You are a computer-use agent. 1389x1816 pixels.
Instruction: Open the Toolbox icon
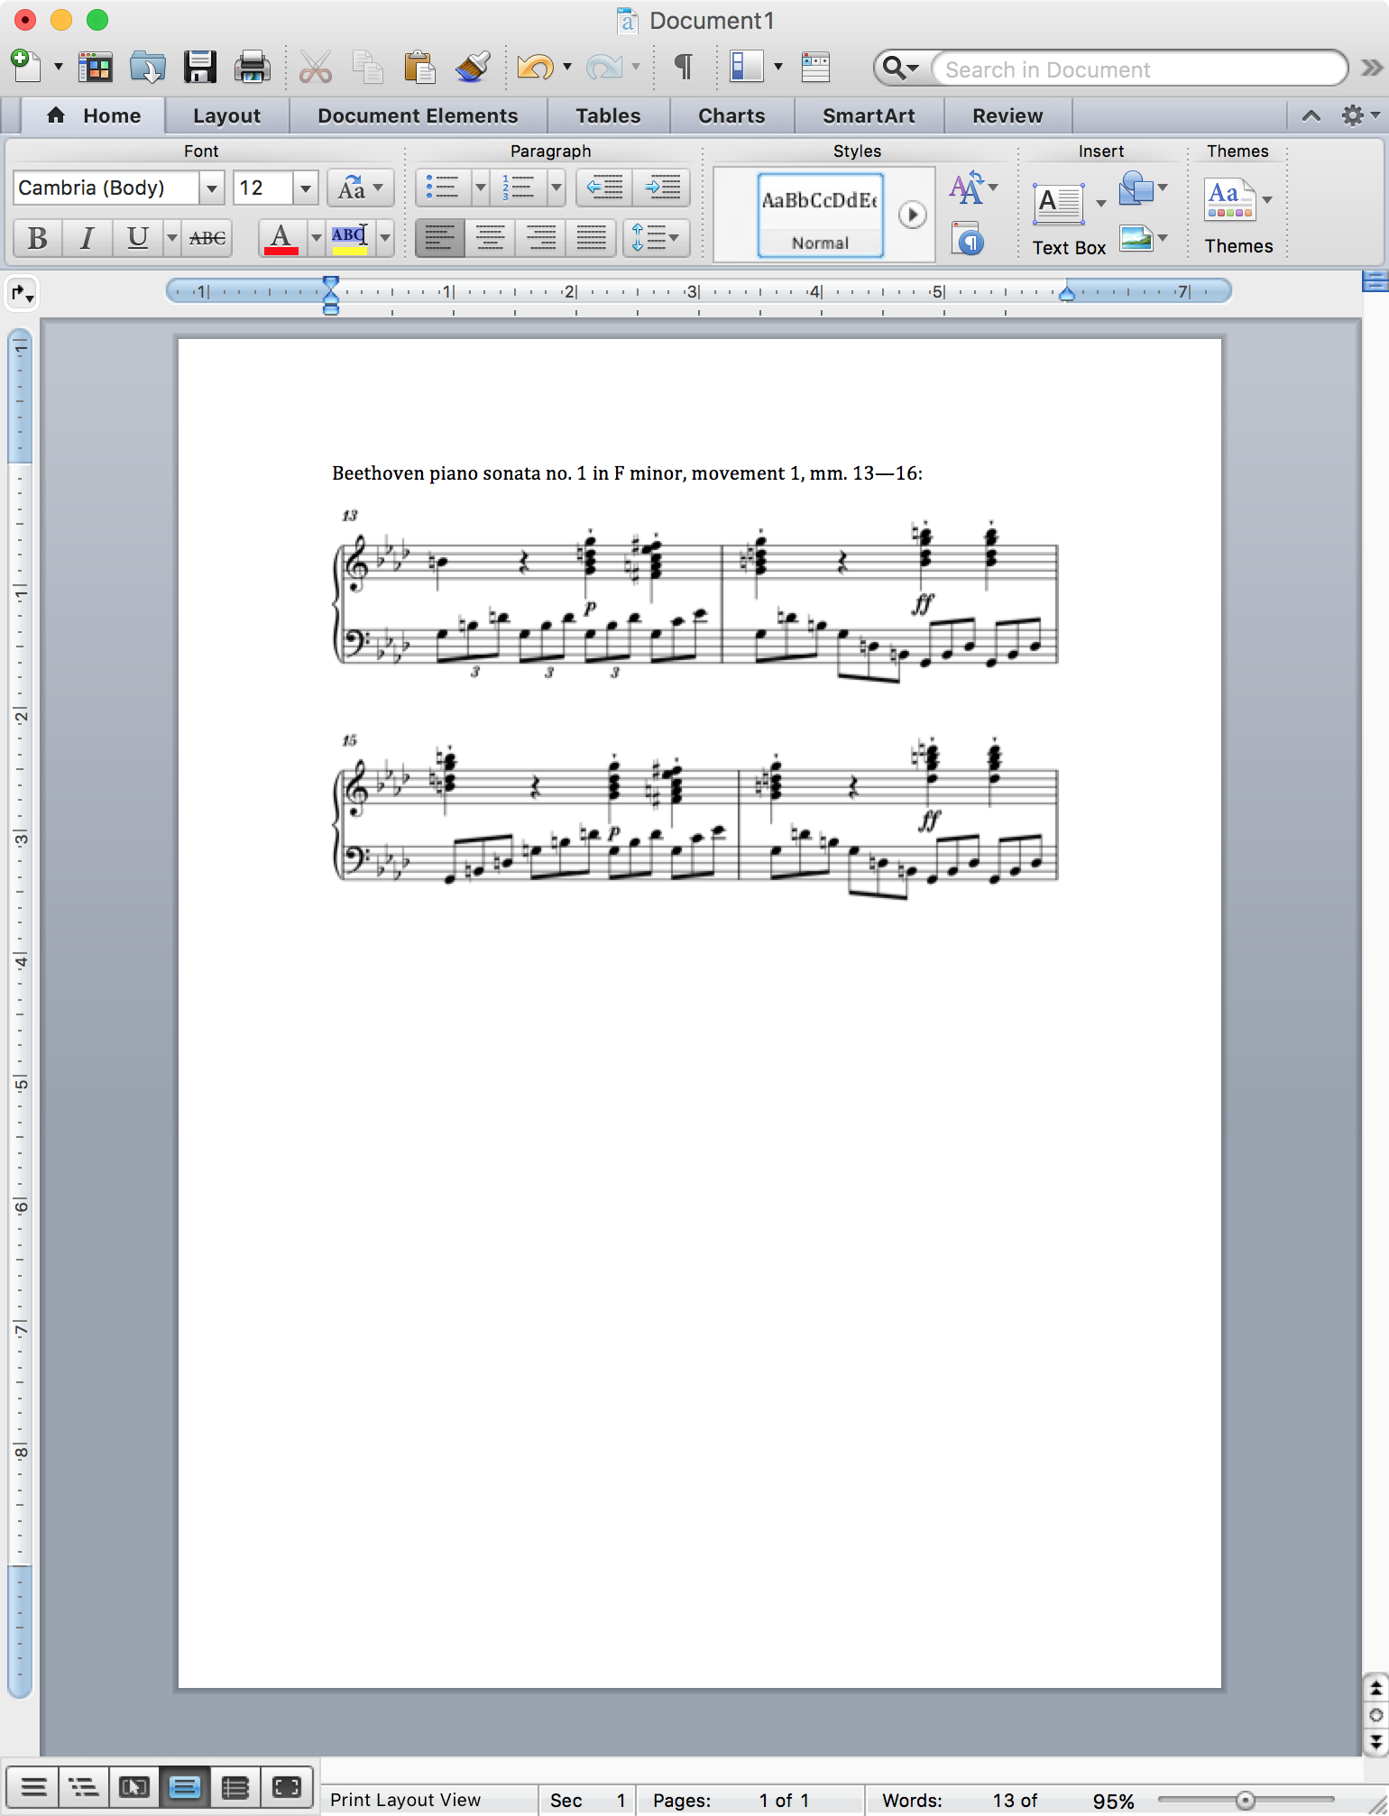coord(815,67)
